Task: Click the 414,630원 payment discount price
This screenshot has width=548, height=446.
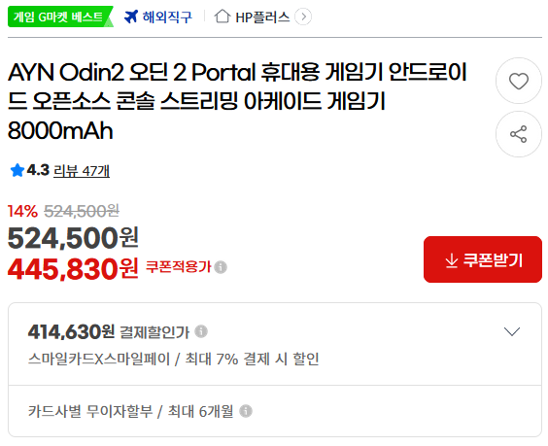Action: tap(71, 331)
